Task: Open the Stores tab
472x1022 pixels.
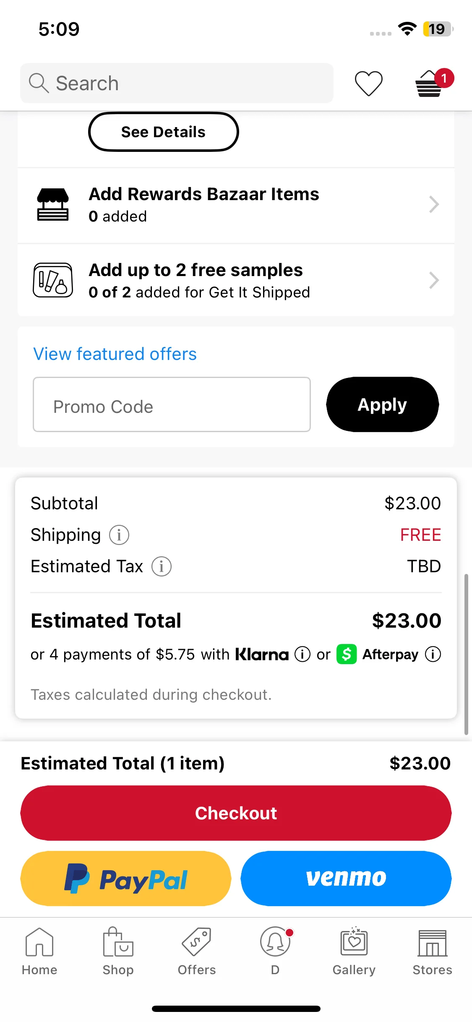Action: point(432,951)
